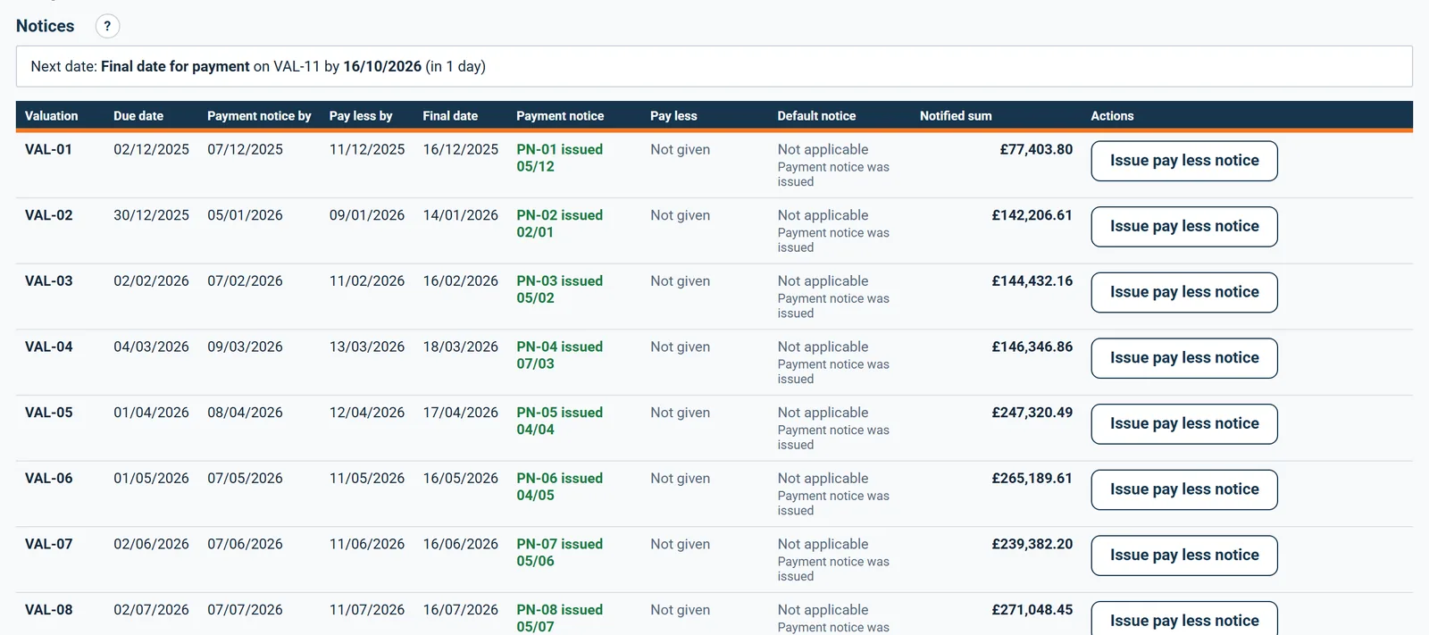
Task: Open the Notices help question-mark icon
Action: click(x=107, y=26)
